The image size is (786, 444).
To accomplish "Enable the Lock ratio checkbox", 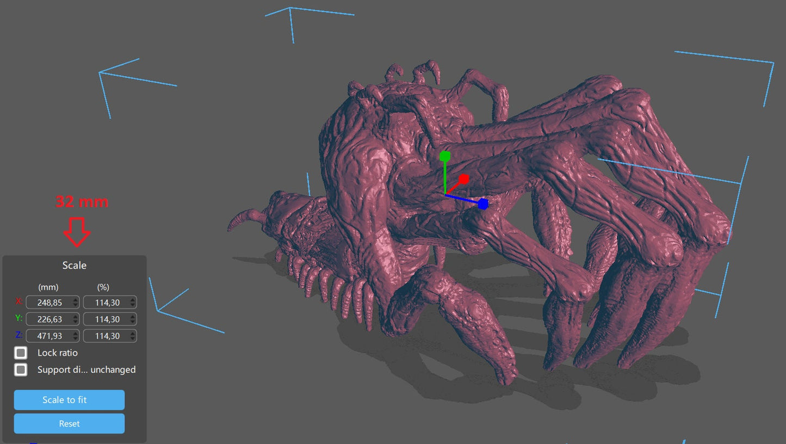I will (x=21, y=353).
